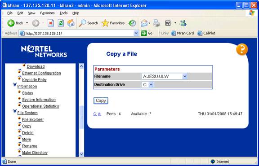Open Status in sidebar
The image size is (259, 166).
click(27, 93)
